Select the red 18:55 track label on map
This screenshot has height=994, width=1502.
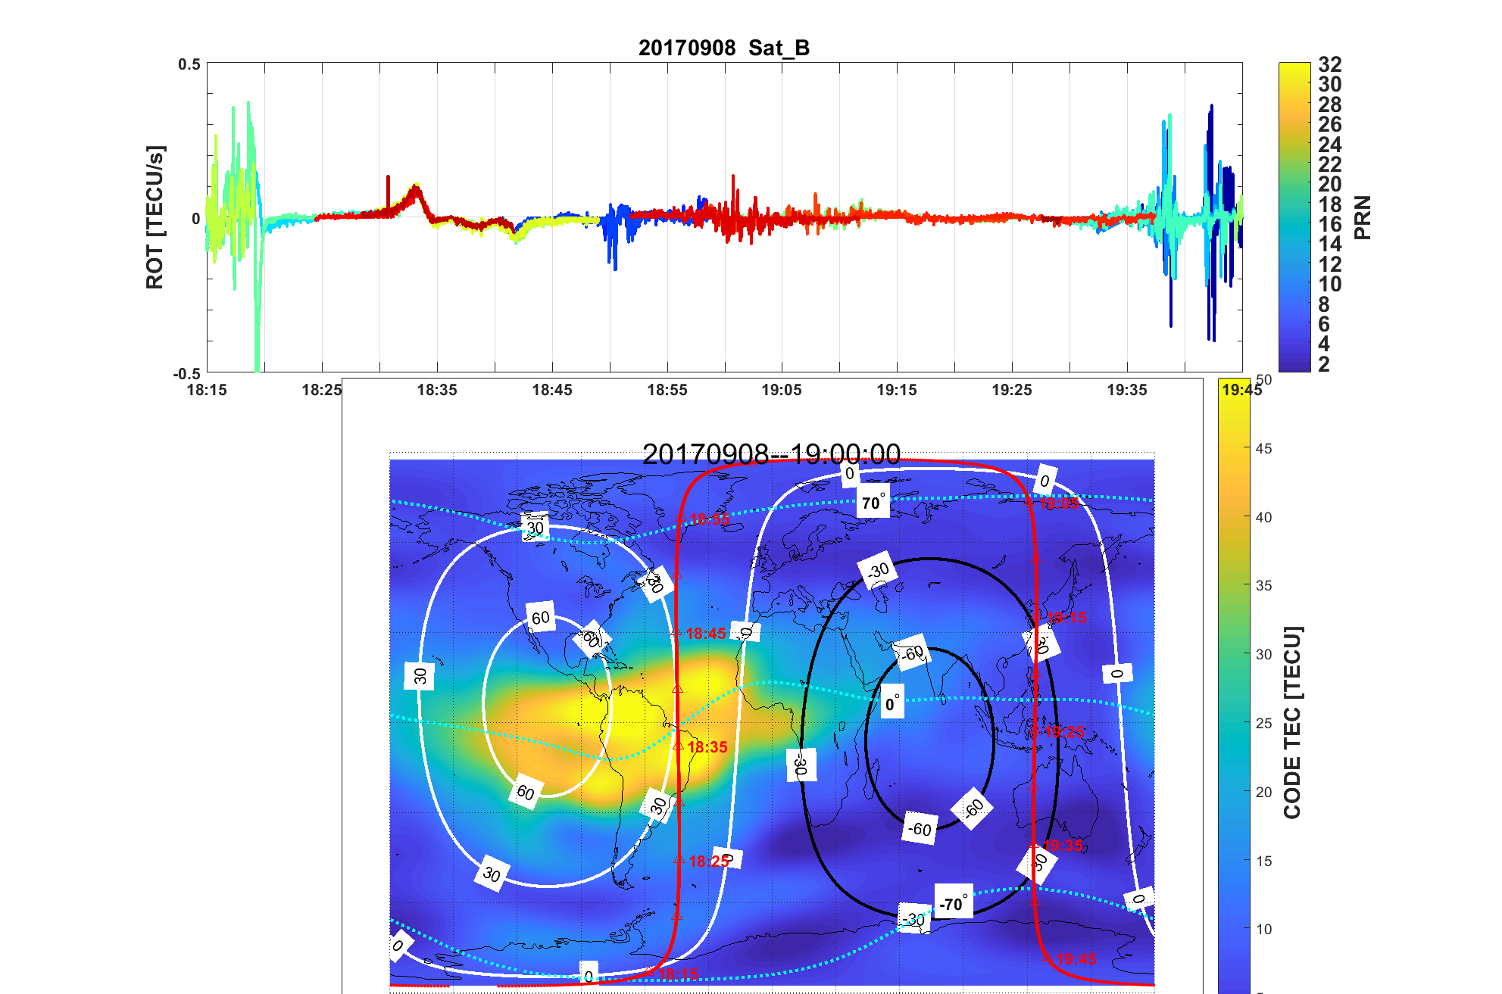pyautogui.click(x=709, y=519)
